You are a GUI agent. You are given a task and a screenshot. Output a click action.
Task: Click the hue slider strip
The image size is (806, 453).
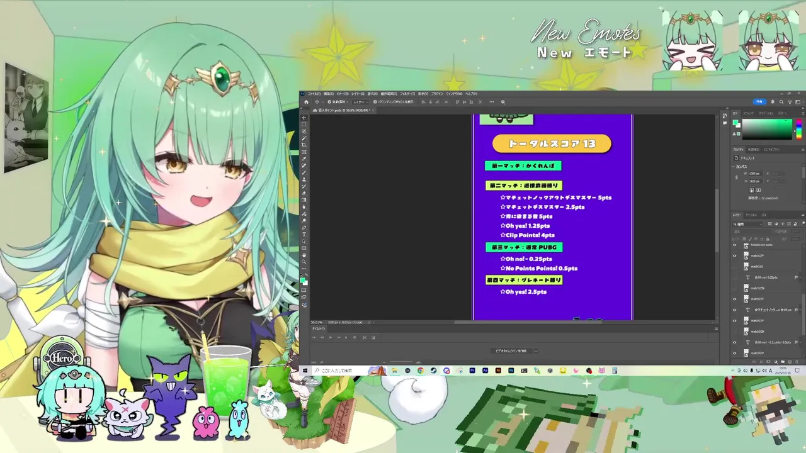click(x=798, y=129)
